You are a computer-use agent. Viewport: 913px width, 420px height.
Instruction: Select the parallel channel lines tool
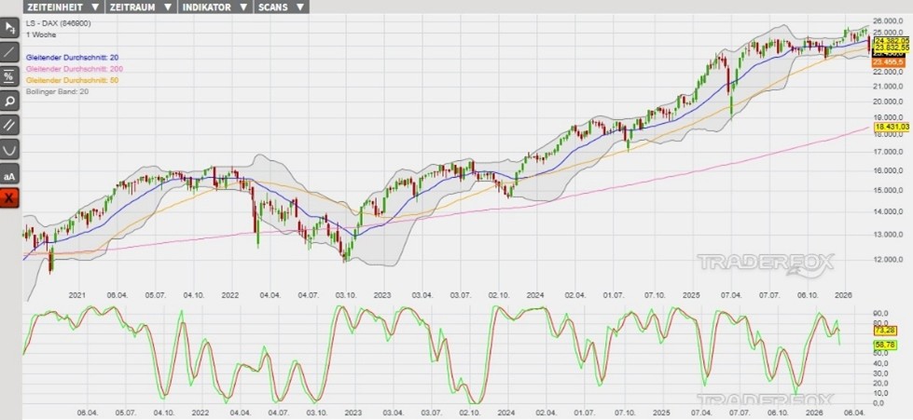point(9,125)
